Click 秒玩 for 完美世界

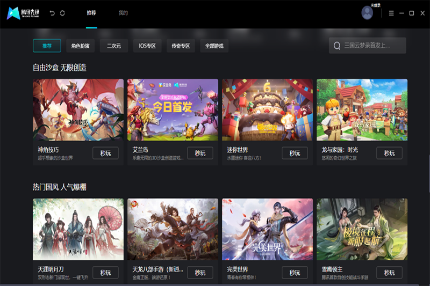(295, 273)
